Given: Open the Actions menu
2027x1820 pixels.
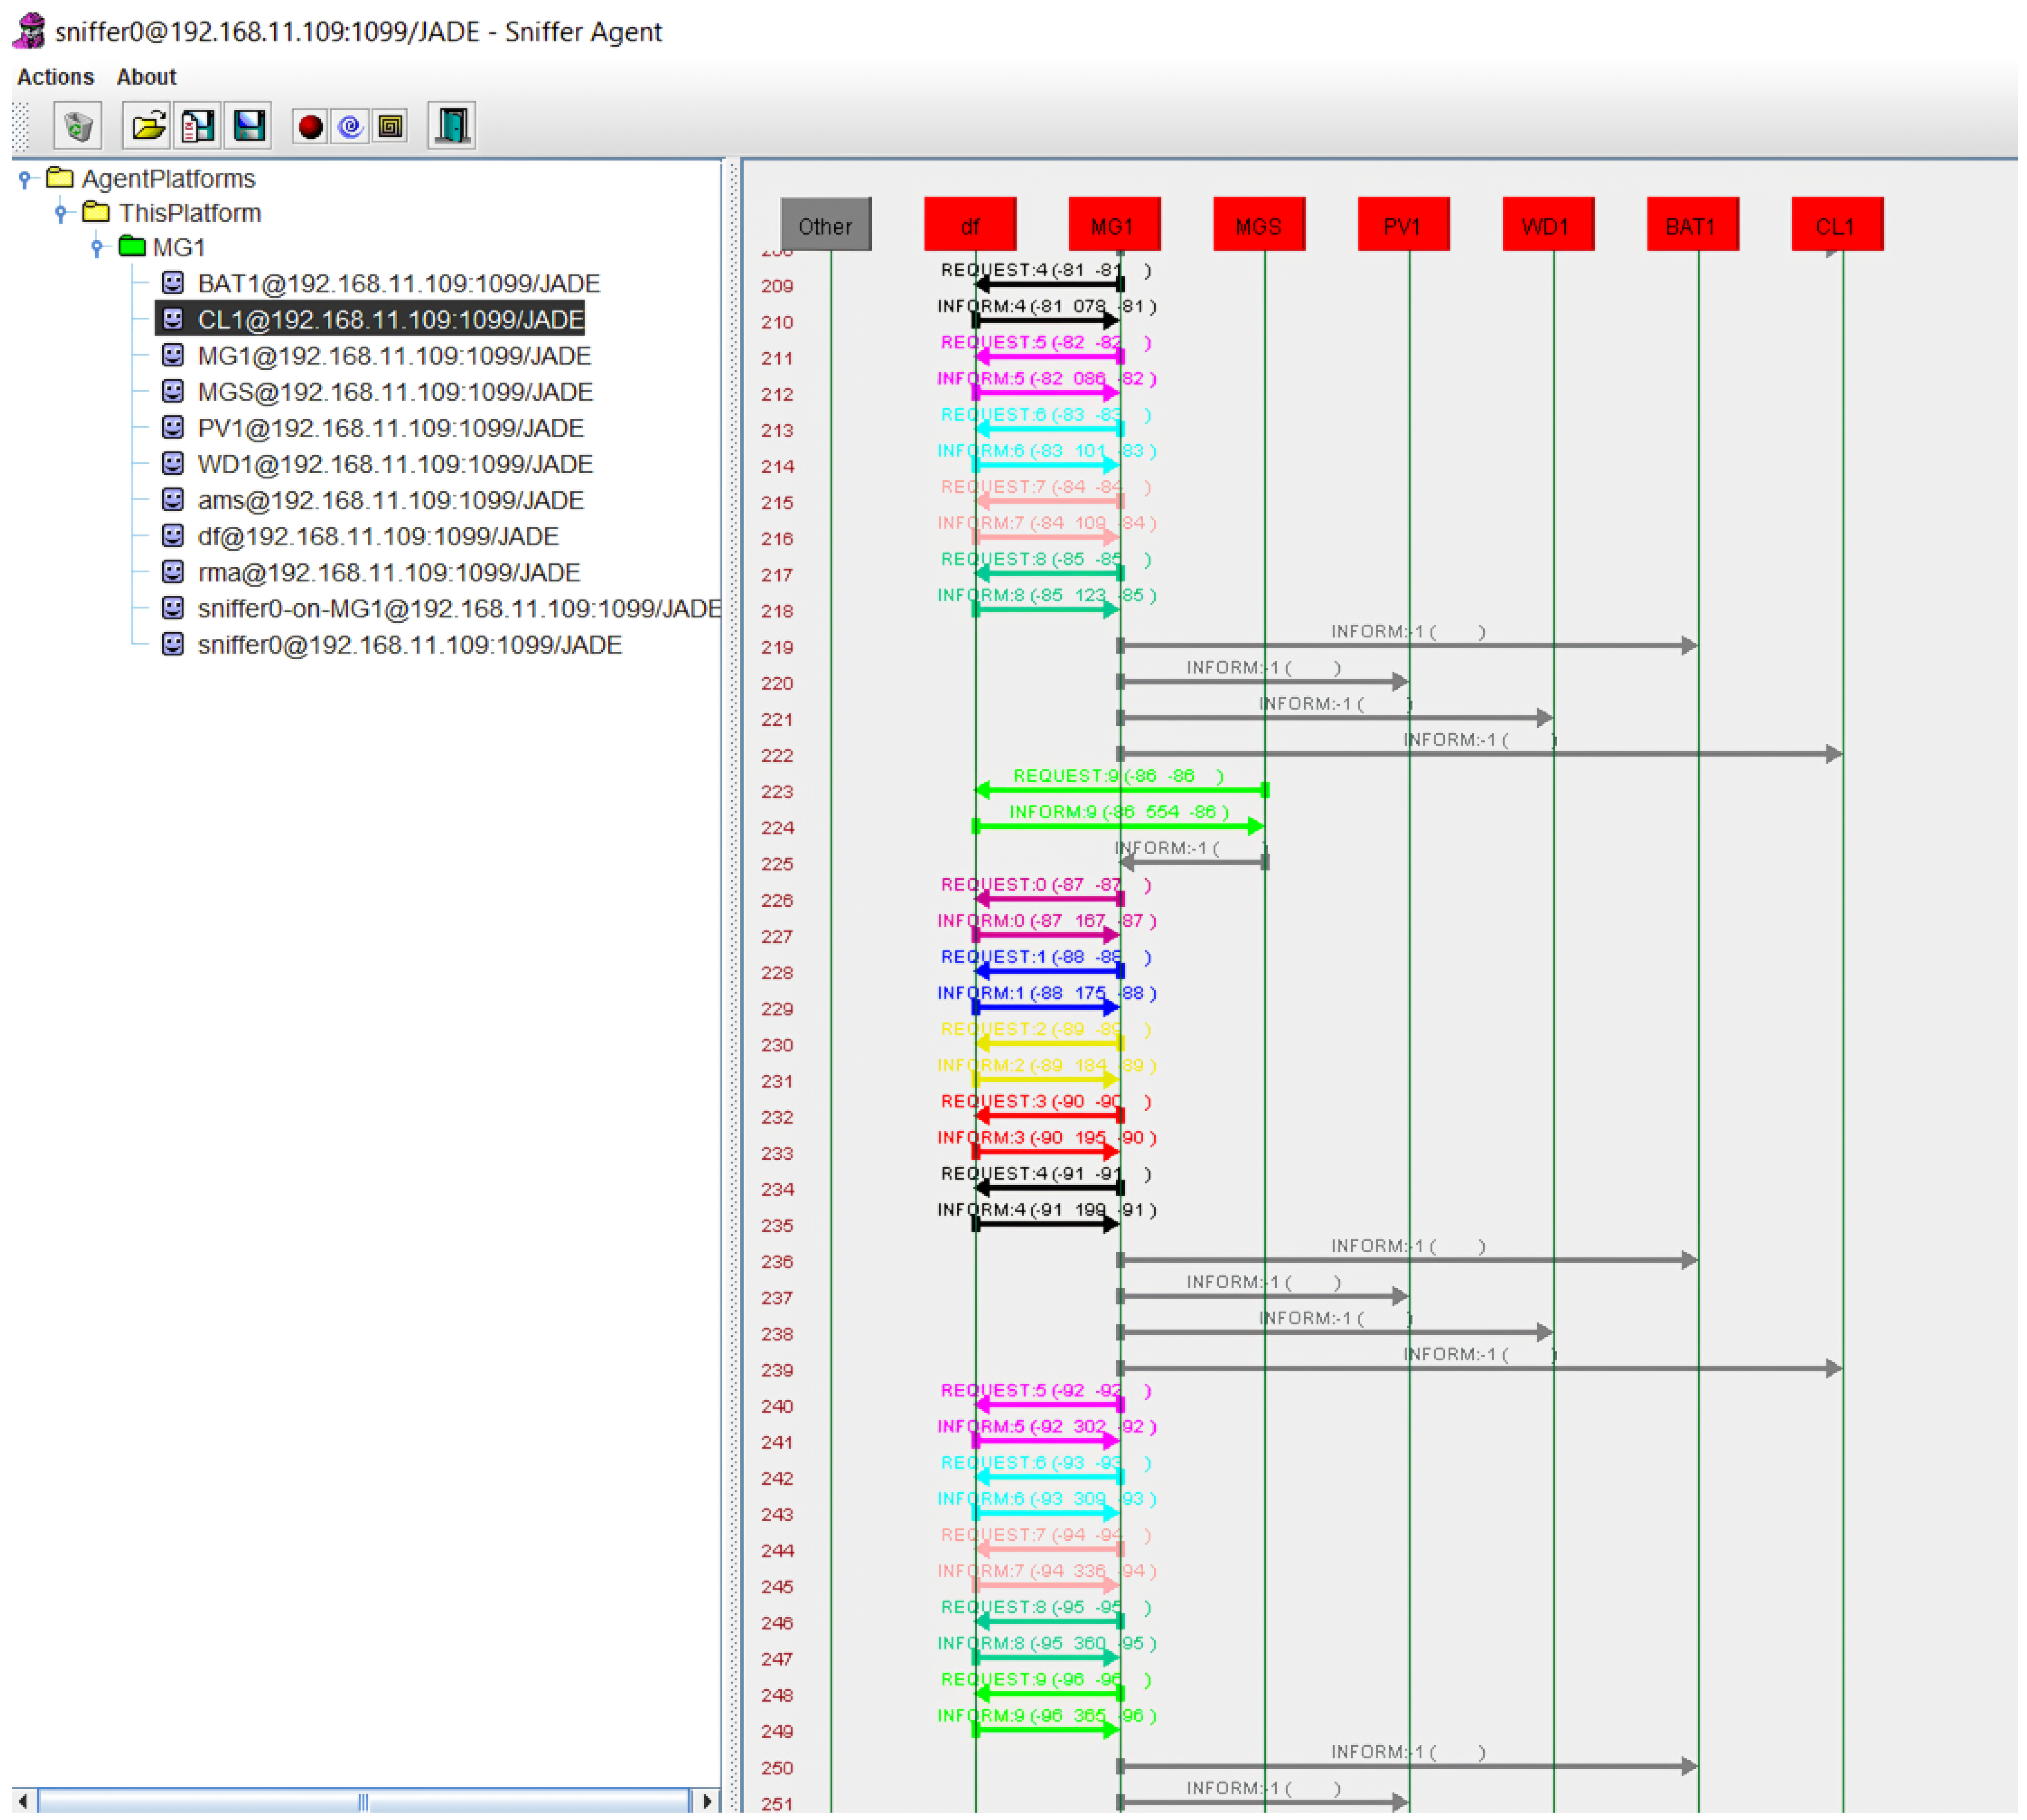Looking at the screenshot, I should (x=55, y=77).
